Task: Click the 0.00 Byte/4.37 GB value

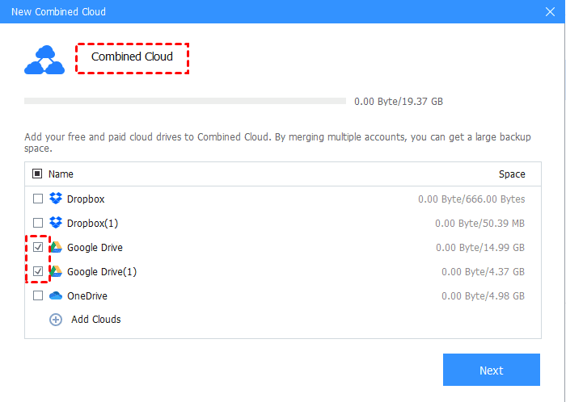Action: (x=483, y=271)
